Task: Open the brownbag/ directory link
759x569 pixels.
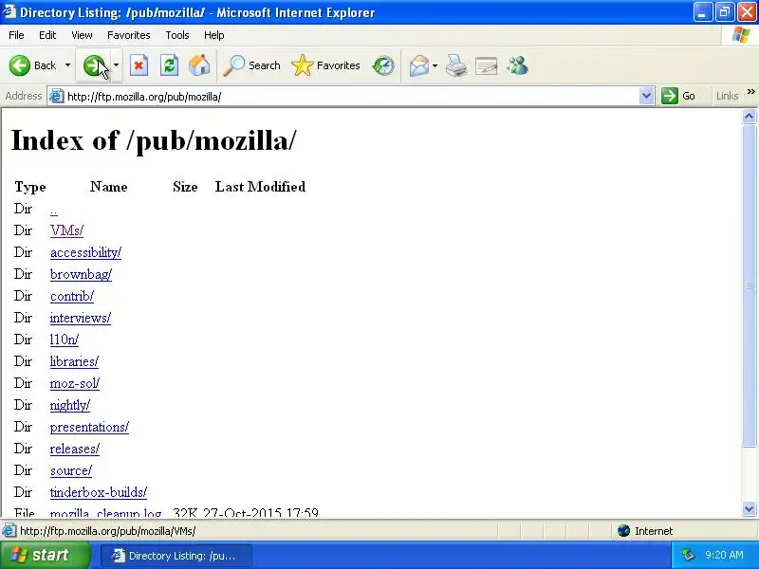Action: tap(81, 274)
